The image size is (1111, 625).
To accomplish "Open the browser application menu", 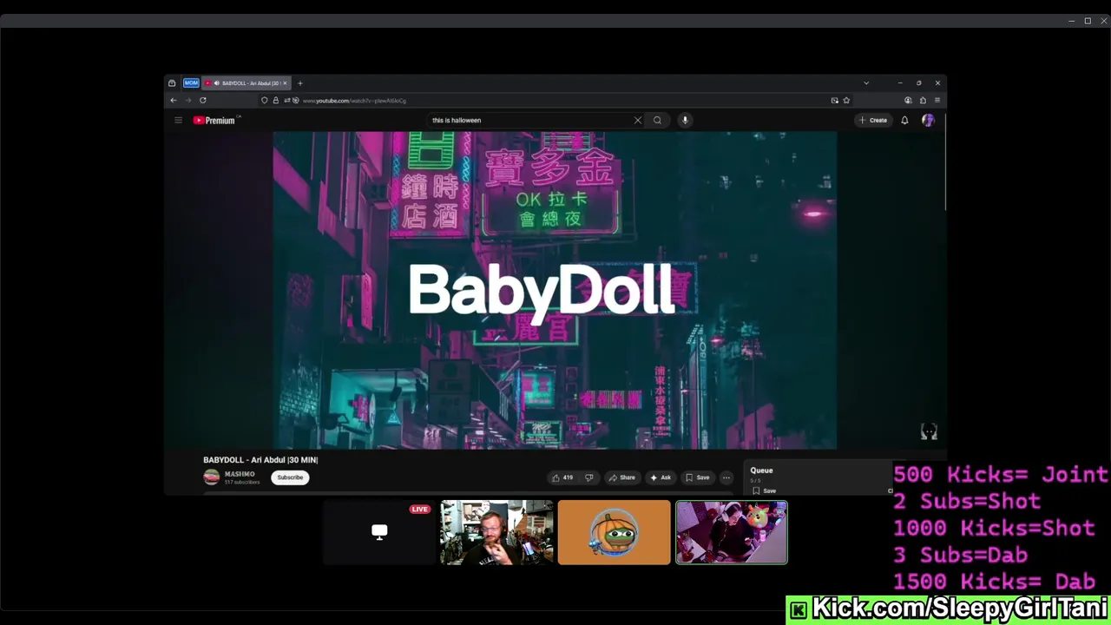I will click(x=937, y=101).
